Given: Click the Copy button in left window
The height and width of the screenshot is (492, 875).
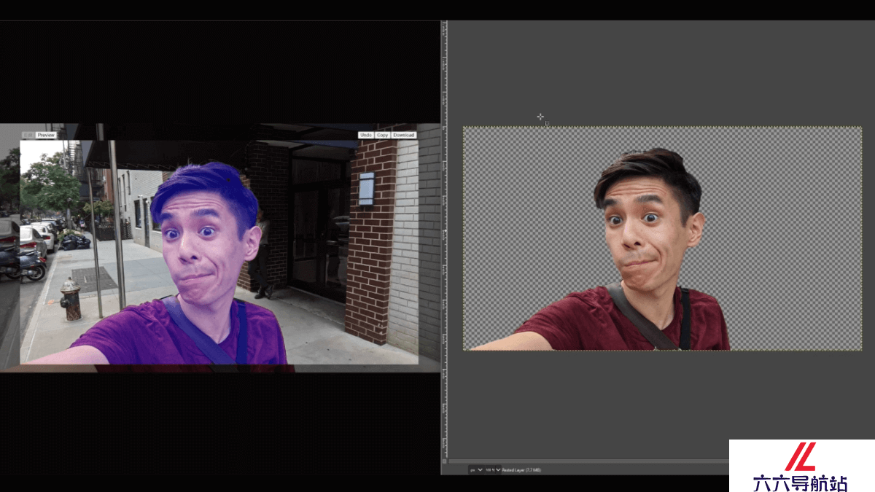Looking at the screenshot, I should 382,135.
